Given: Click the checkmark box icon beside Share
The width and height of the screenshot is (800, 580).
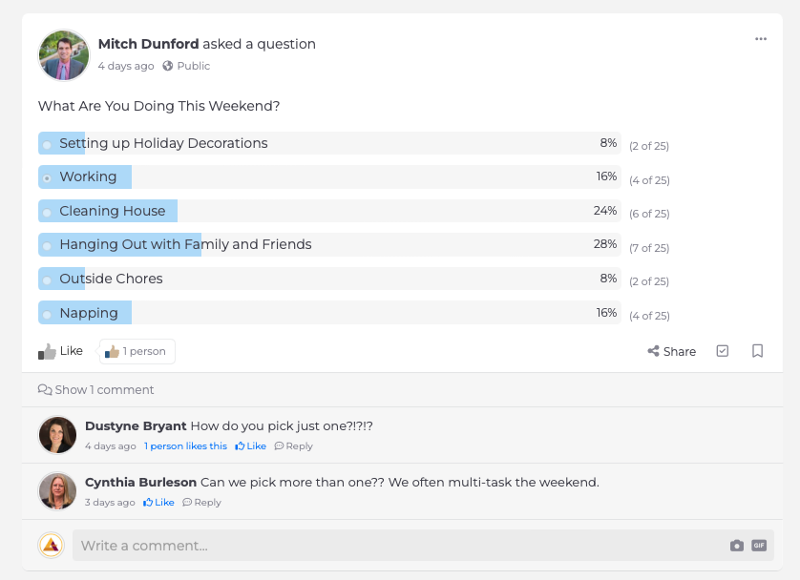Looking at the screenshot, I should point(723,351).
